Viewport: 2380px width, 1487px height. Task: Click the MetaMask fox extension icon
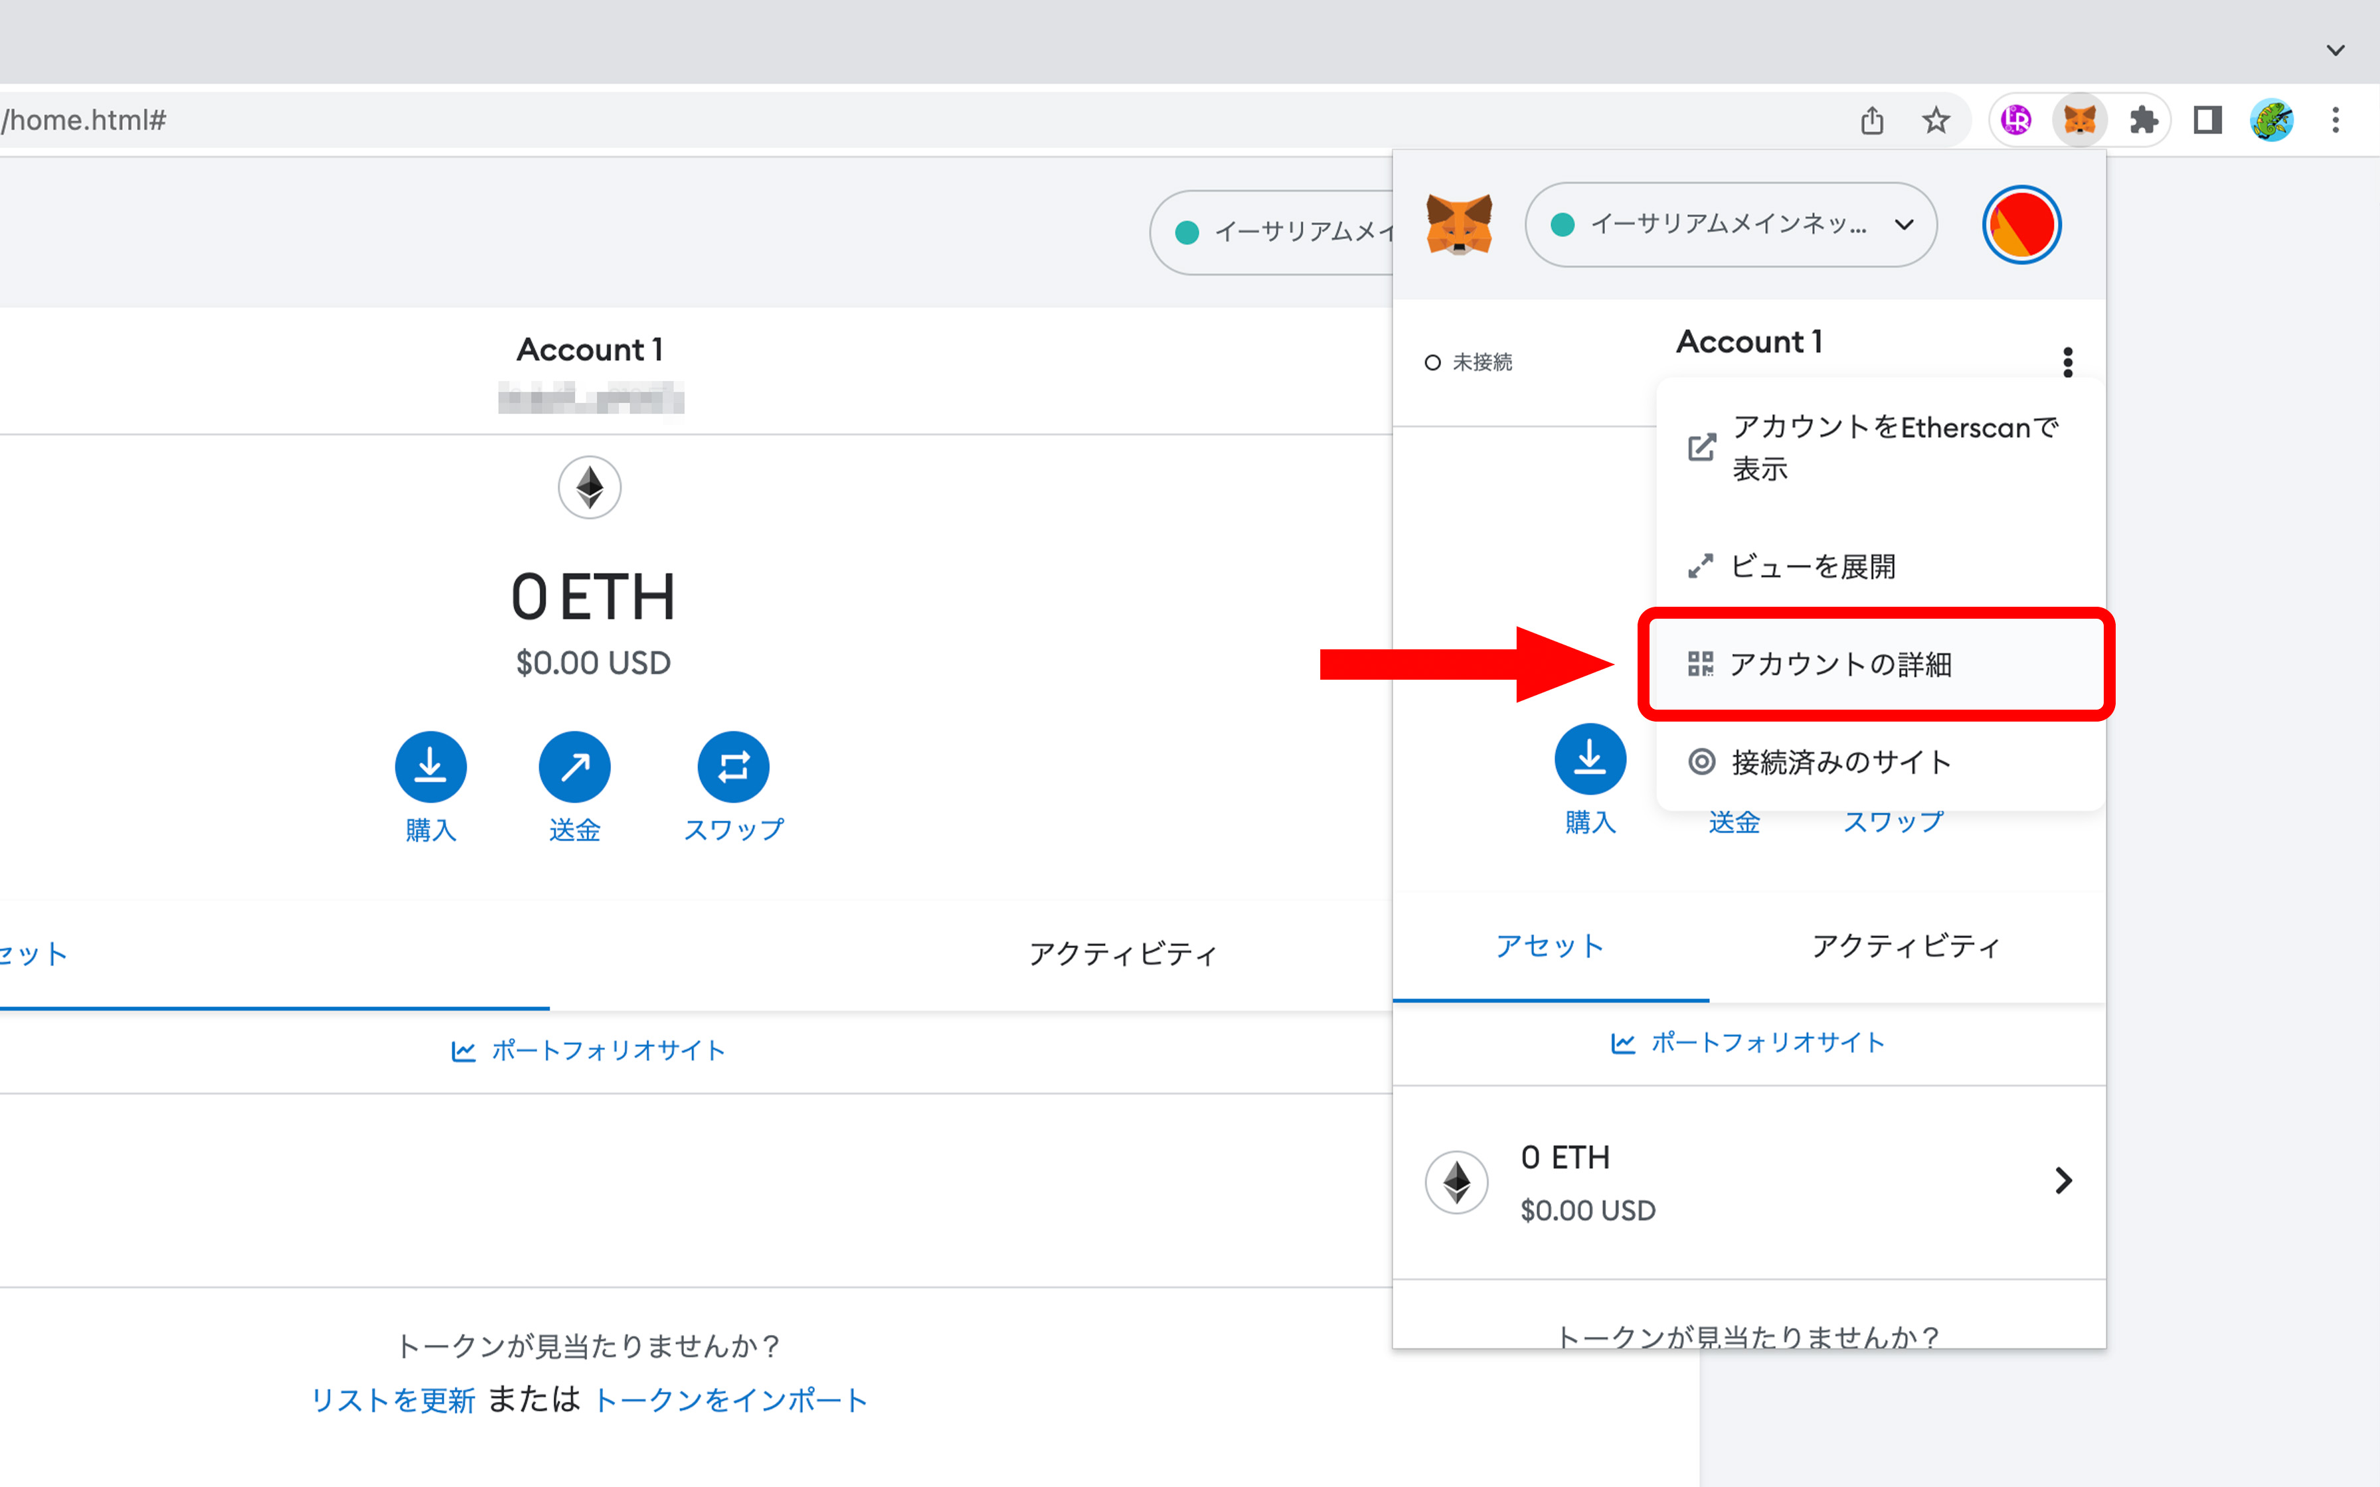click(x=2078, y=120)
